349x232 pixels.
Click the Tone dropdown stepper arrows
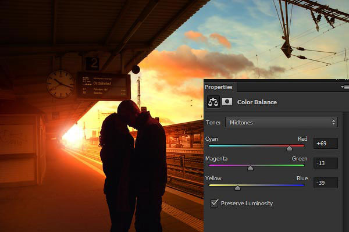pyautogui.click(x=333, y=122)
